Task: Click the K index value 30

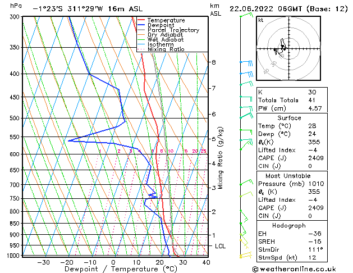Action: coord(312,92)
